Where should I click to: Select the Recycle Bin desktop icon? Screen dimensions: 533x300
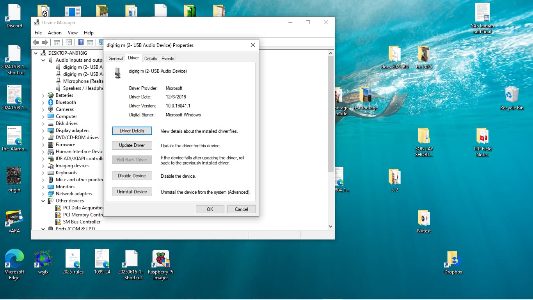[512, 95]
